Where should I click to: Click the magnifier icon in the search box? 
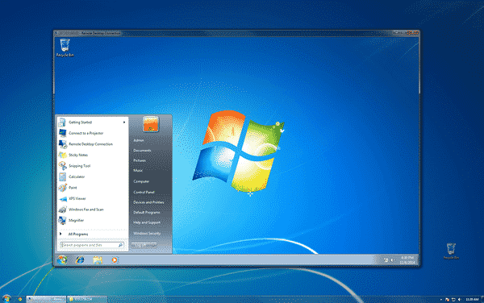coord(121,245)
